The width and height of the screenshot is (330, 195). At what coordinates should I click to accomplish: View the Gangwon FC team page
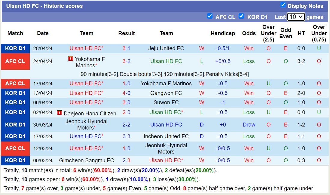point(166,93)
